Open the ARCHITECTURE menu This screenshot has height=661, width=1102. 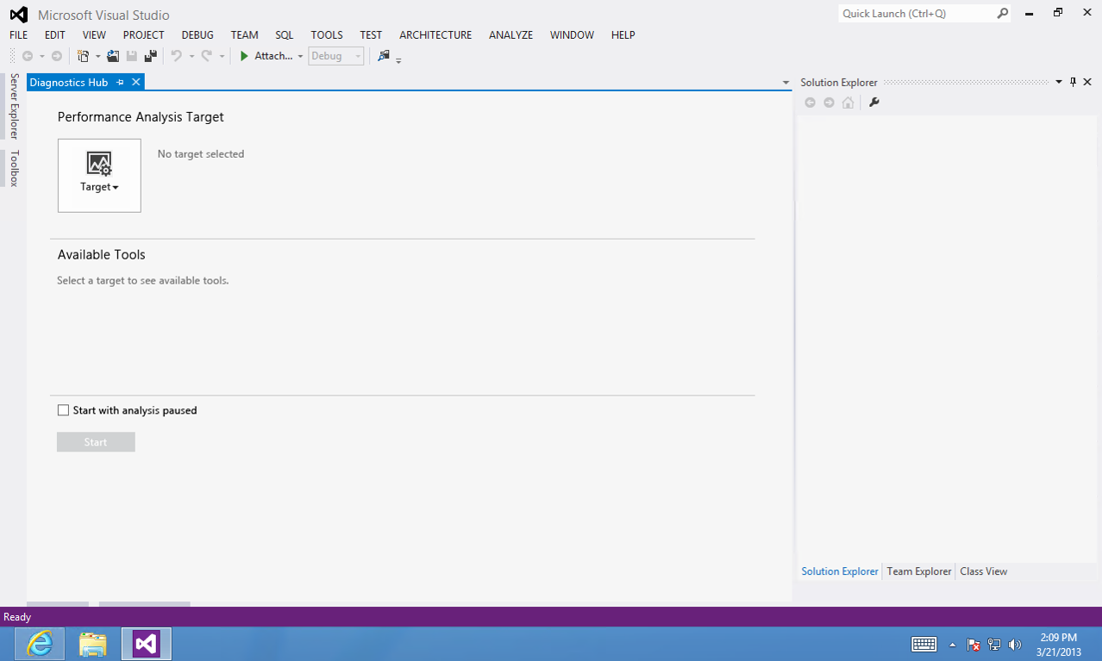(435, 35)
